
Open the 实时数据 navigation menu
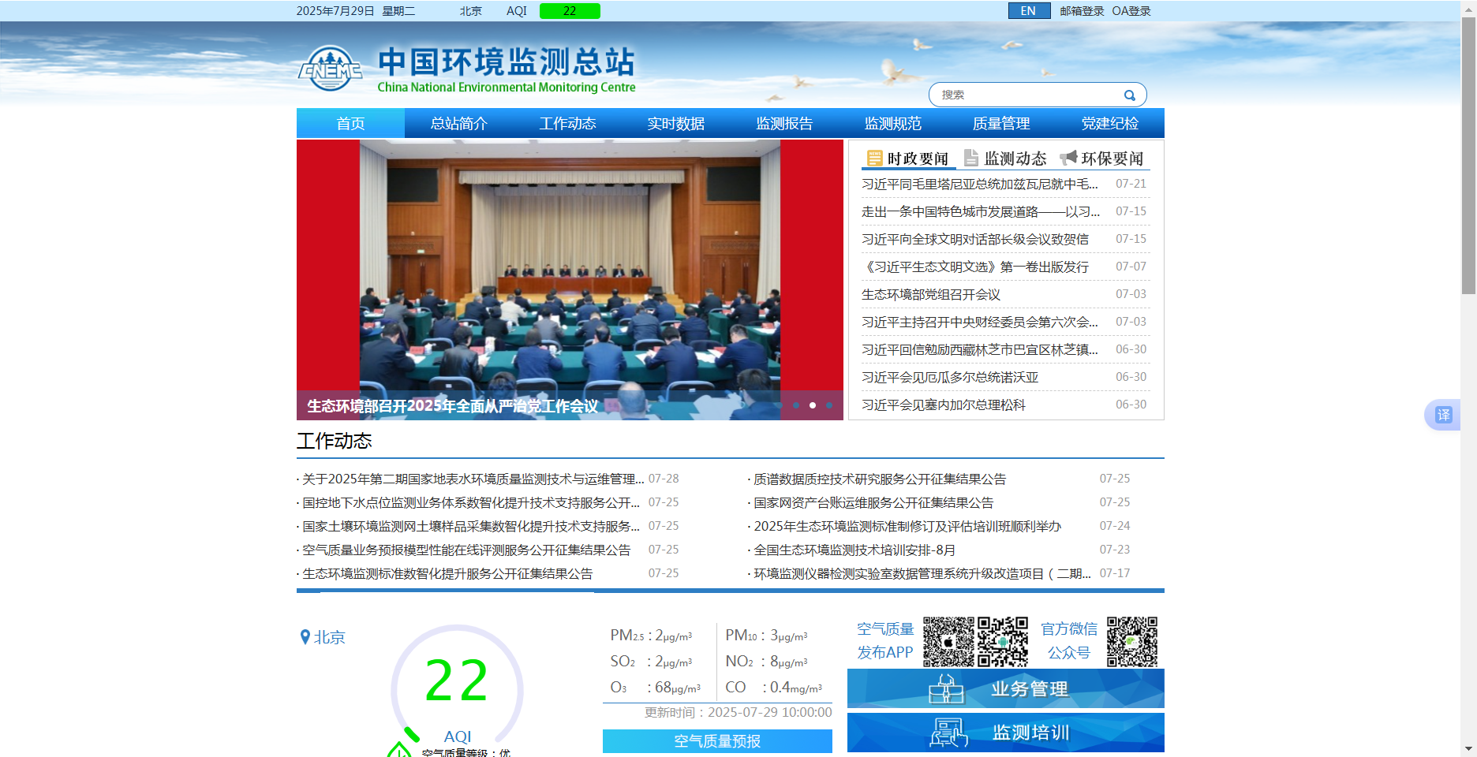(675, 124)
